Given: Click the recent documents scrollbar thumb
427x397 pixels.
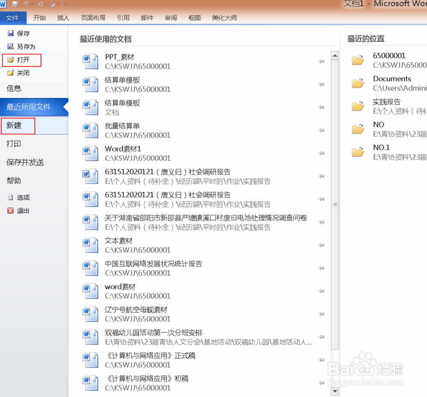Looking at the screenshot, I should [335, 205].
